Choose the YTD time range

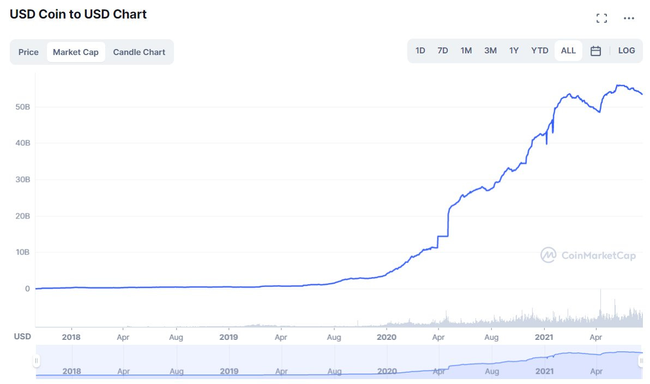540,51
